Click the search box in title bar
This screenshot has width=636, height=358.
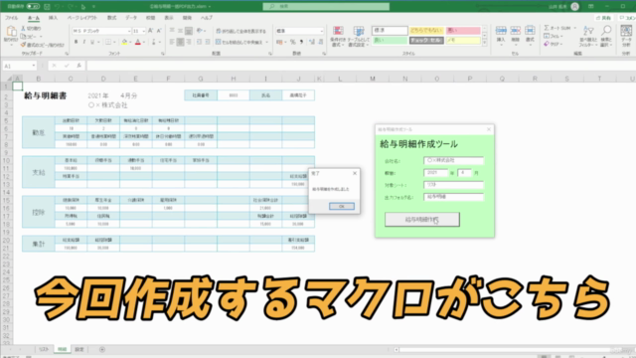pyautogui.click(x=326, y=7)
